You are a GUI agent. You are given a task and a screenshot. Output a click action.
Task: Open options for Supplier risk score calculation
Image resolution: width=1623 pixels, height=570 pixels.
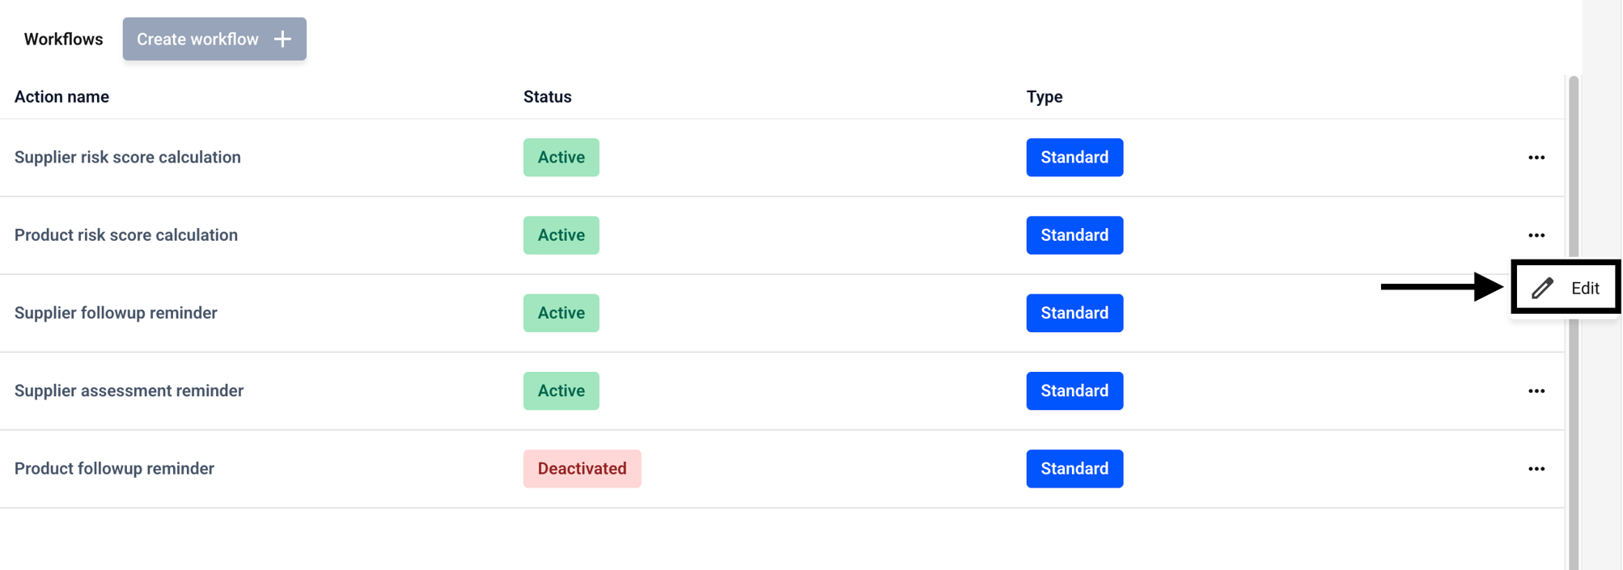pos(1536,158)
